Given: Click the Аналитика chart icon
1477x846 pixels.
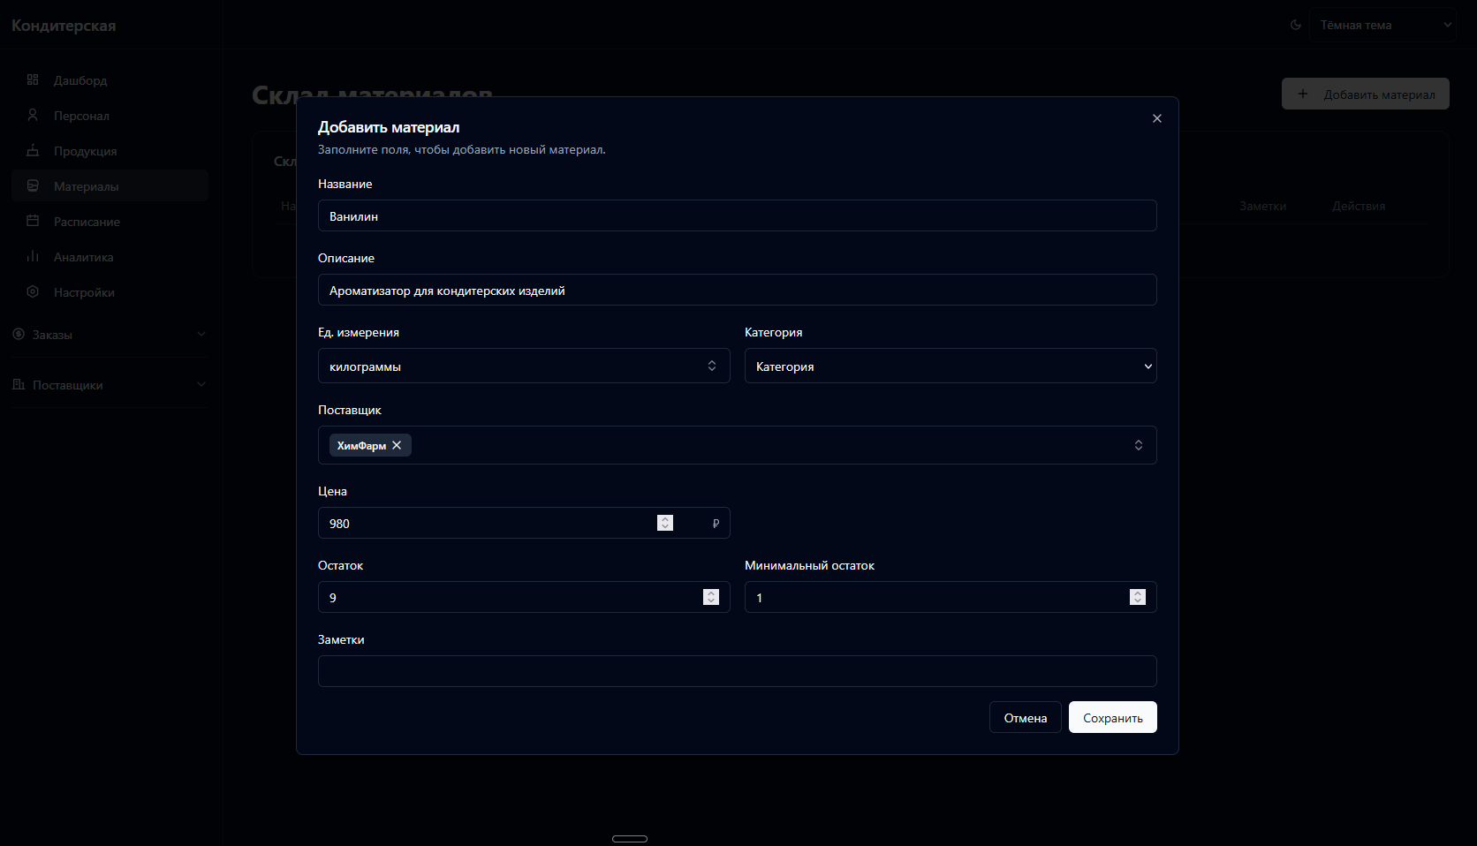Looking at the screenshot, I should pyautogui.click(x=33, y=256).
